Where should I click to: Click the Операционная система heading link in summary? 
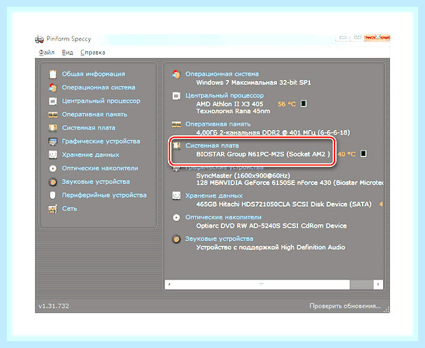tap(222, 74)
